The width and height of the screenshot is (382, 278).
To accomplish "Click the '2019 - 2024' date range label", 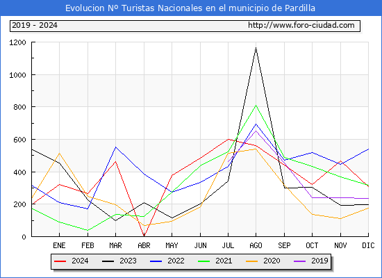I will tap(35, 25).
